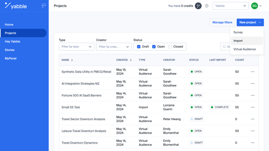Image resolution: width=269 pixels, height=151 pixels.
Task: Collapse the sidebar menu icon
Action: 44,6
